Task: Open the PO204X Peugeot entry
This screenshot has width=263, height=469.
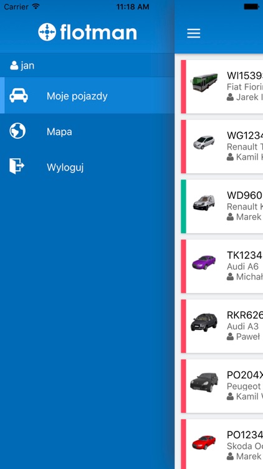Action: [222, 386]
